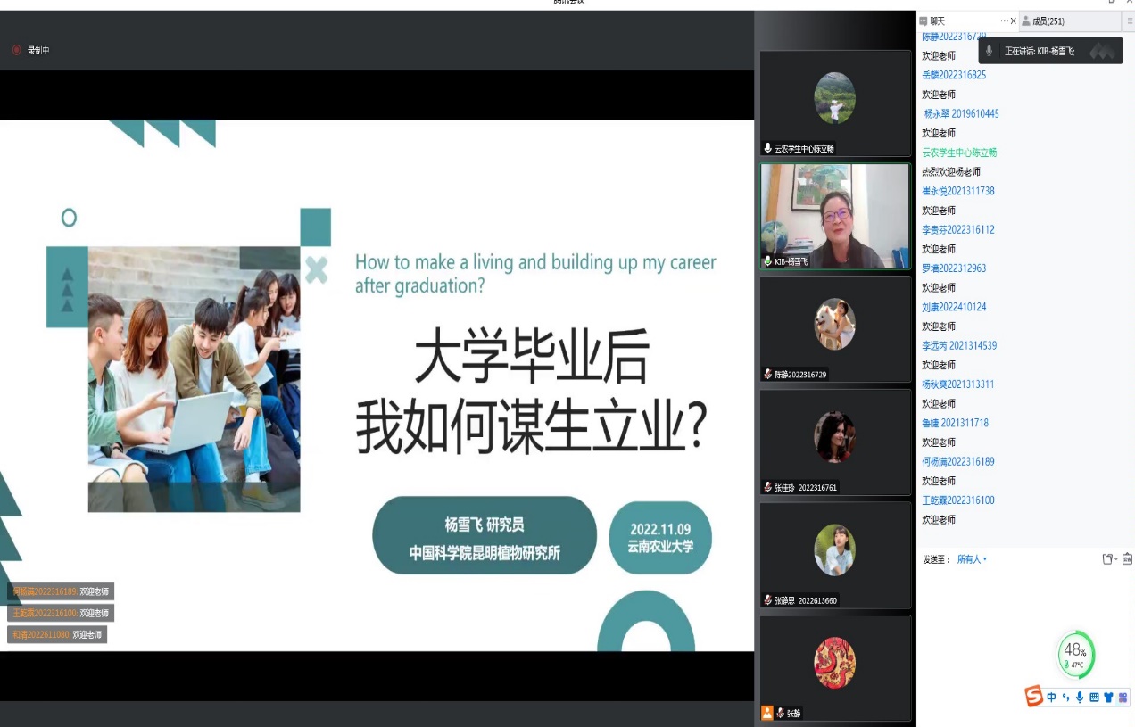Open the Sogou skin shirt icon
Viewport: 1135px width, 727px height.
[1108, 698]
